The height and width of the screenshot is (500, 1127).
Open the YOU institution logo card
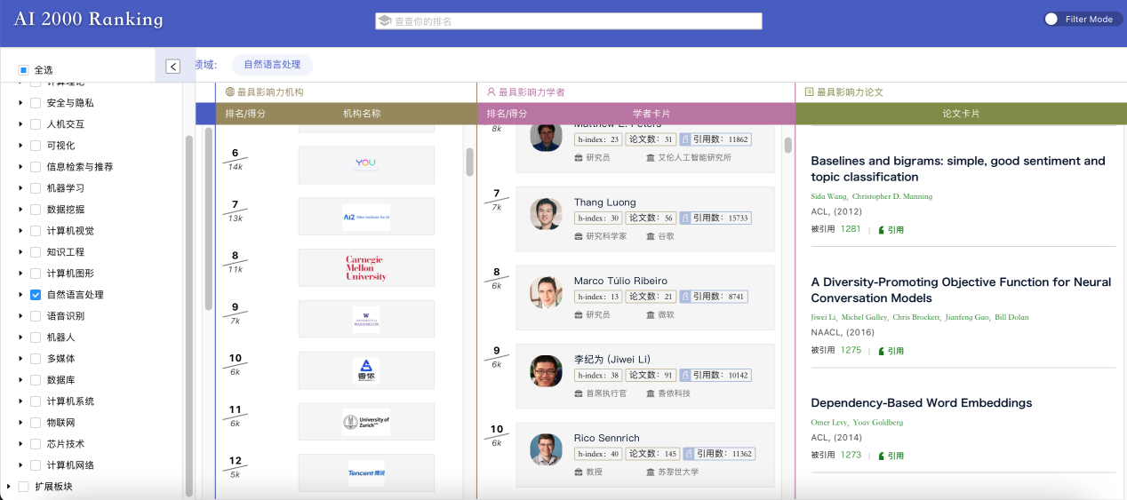click(x=366, y=164)
